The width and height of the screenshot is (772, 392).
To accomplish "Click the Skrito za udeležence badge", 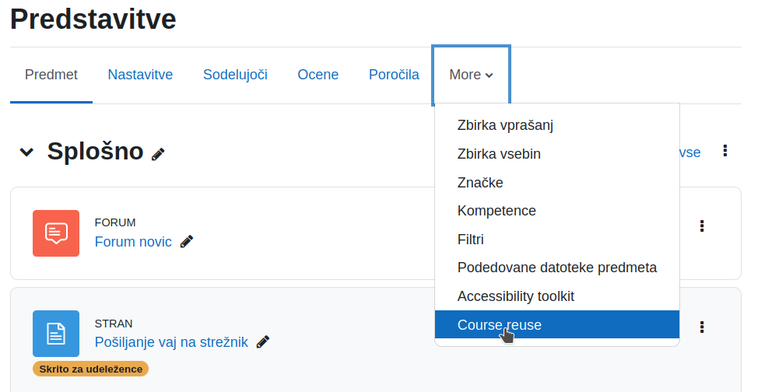I will point(90,369).
